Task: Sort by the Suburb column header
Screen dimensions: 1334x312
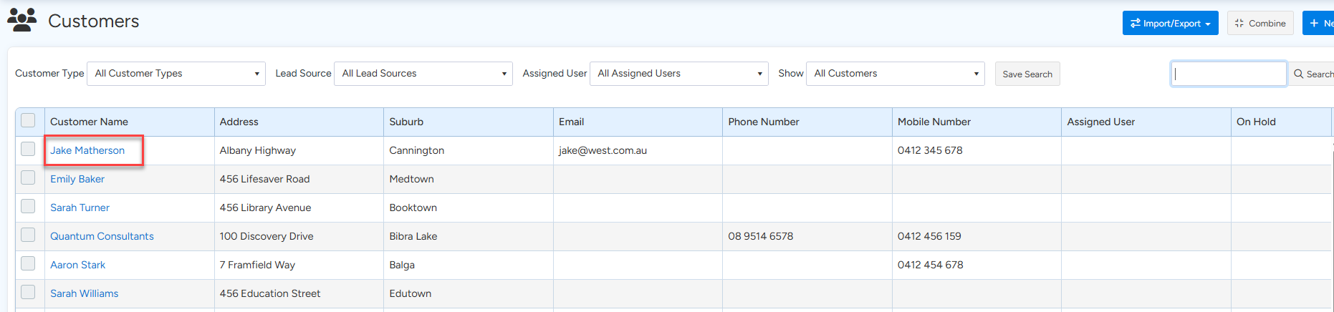Action: click(406, 122)
